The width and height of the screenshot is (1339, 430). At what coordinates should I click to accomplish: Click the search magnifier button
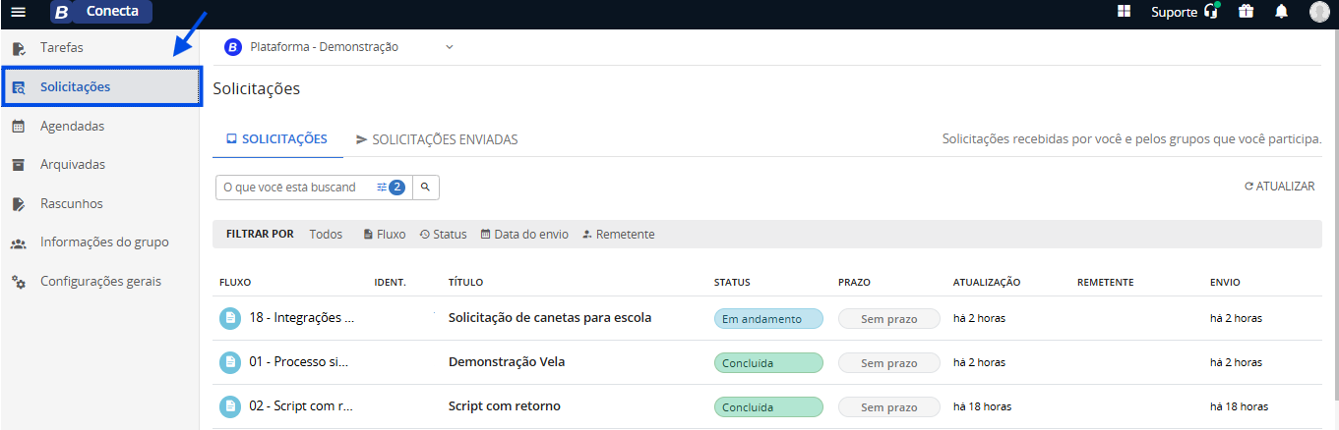pos(426,187)
